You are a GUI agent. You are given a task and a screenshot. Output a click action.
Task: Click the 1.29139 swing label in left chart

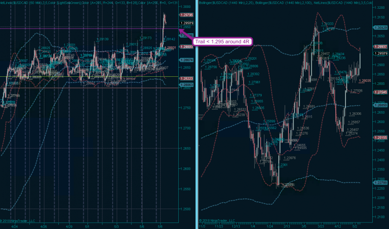(102, 39)
